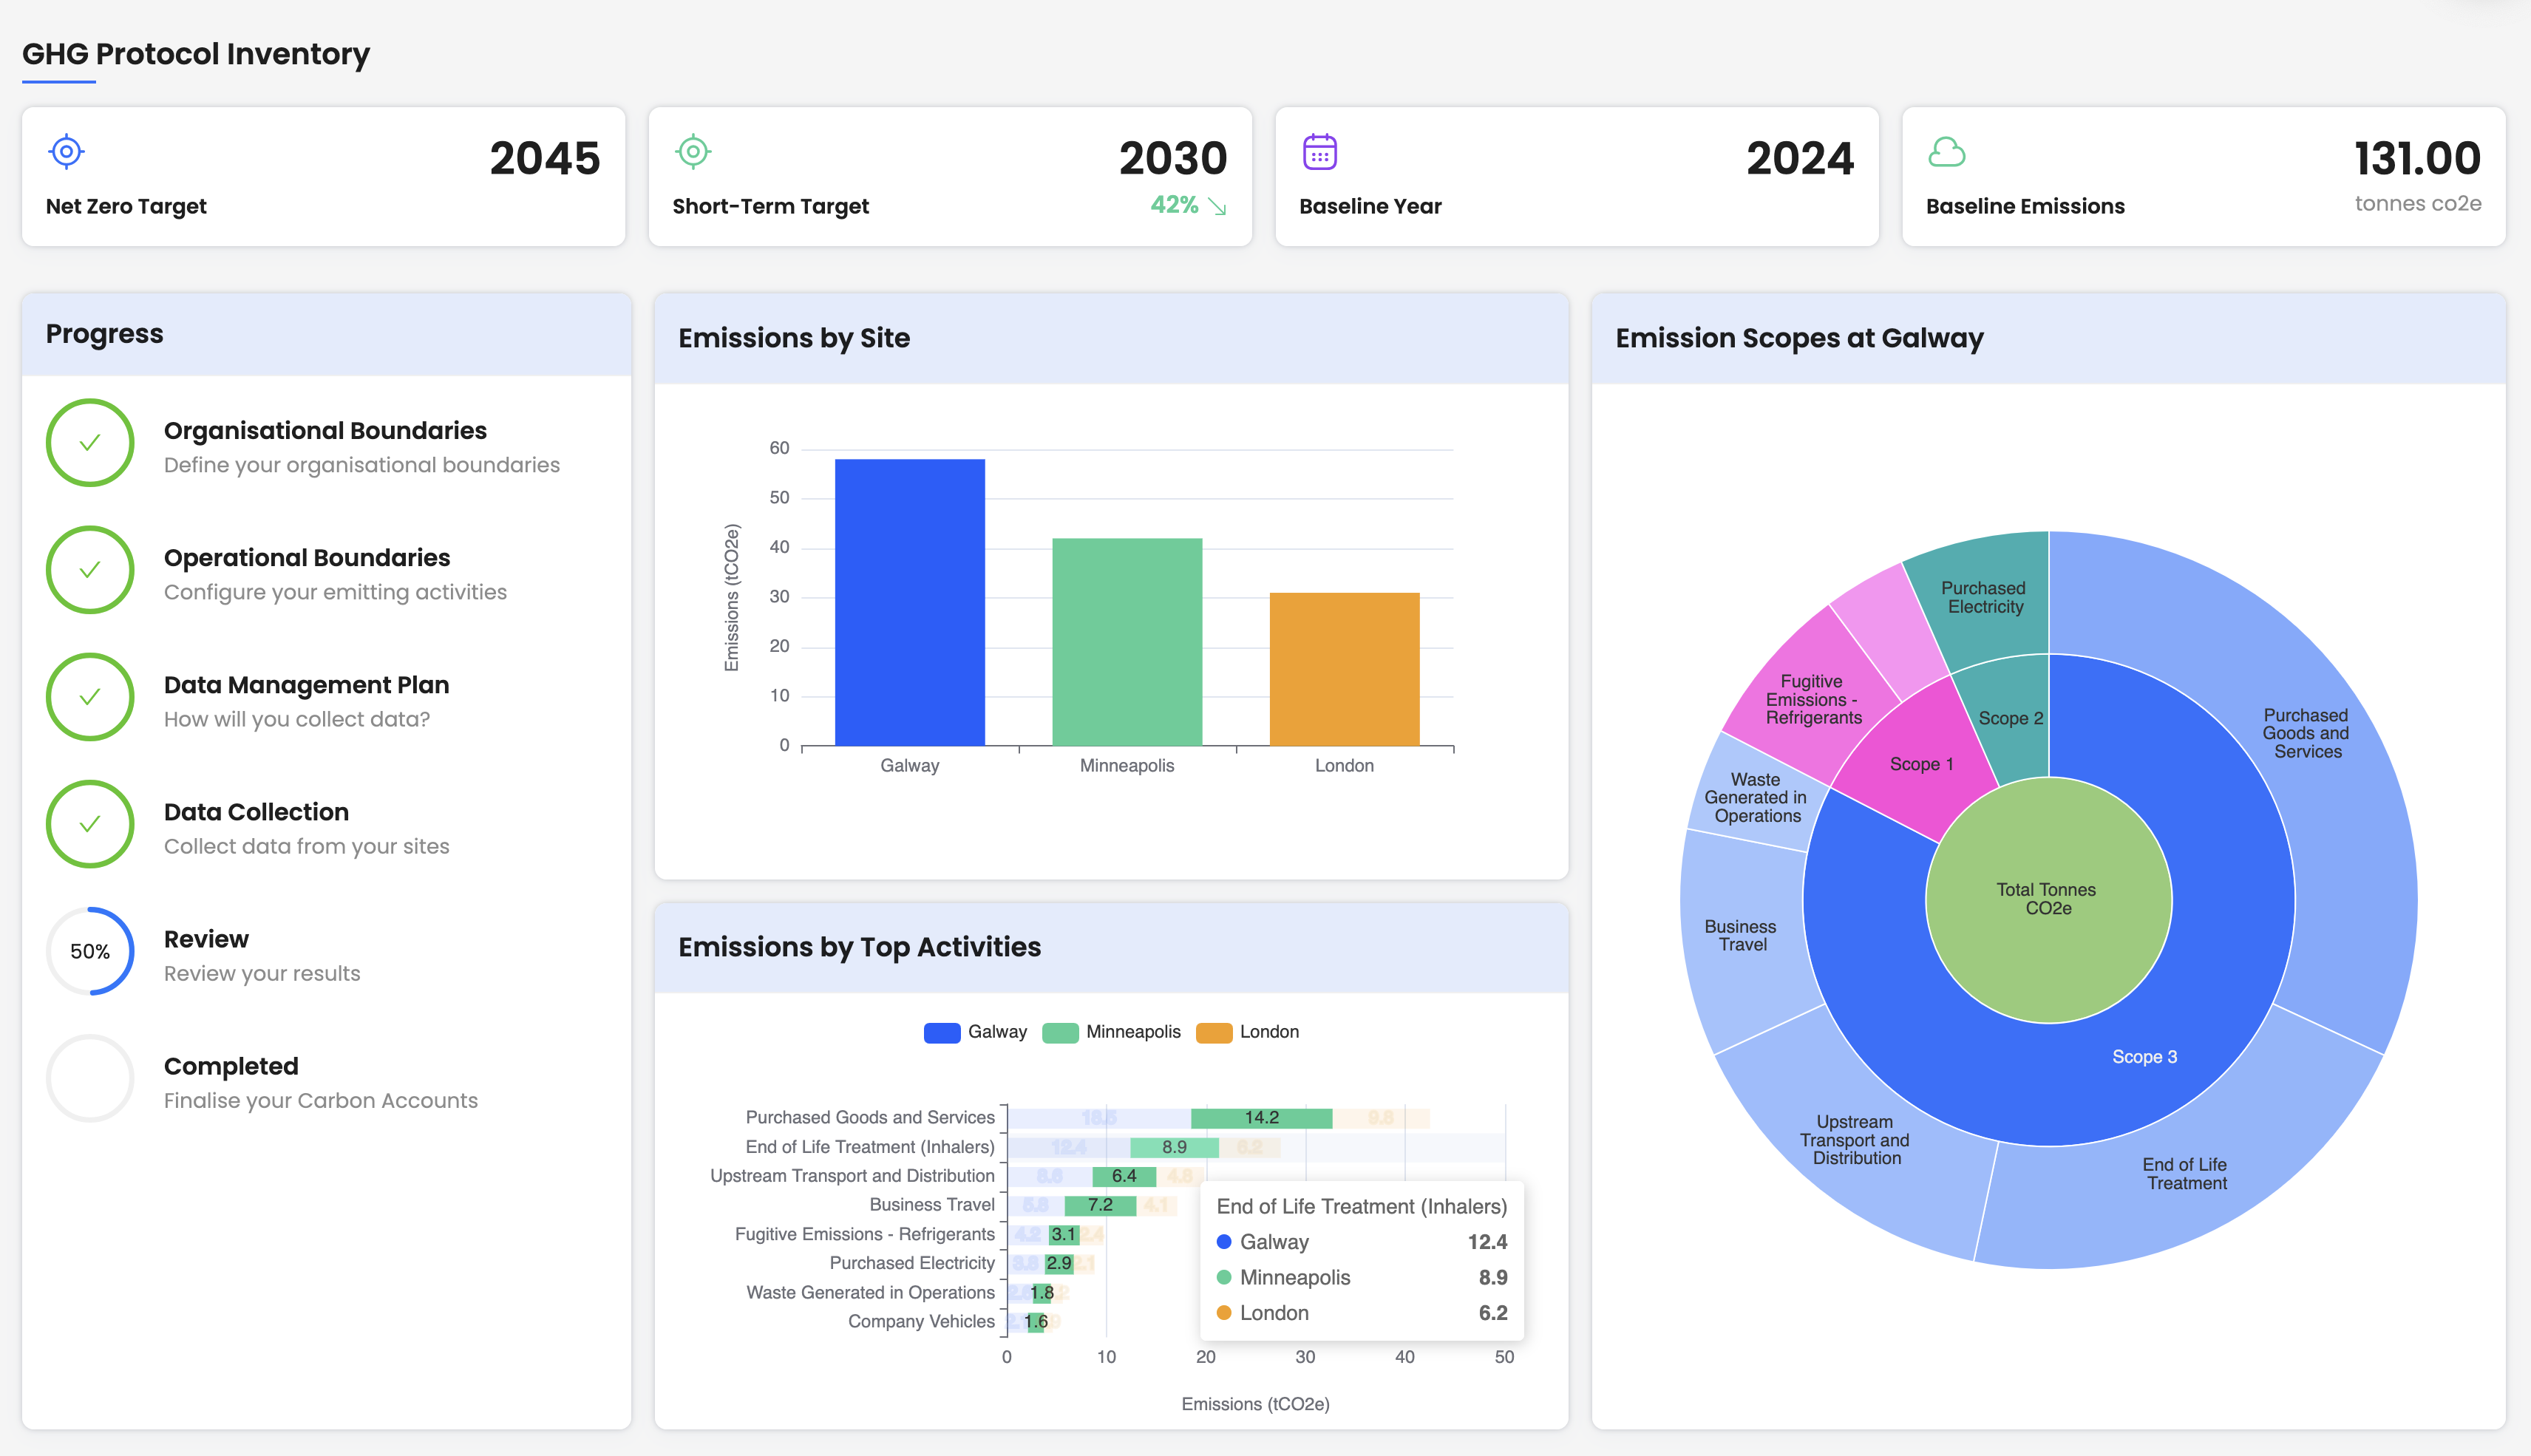Click the Data Management Plan checkmark icon

90,697
